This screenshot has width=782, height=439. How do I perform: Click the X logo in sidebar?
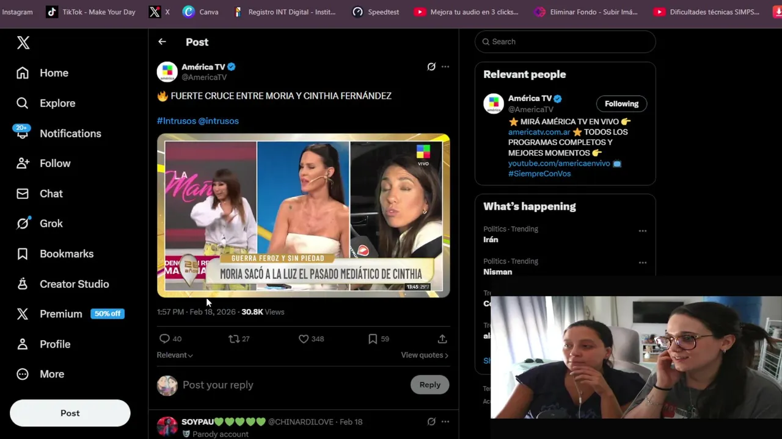click(x=23, y=42)
